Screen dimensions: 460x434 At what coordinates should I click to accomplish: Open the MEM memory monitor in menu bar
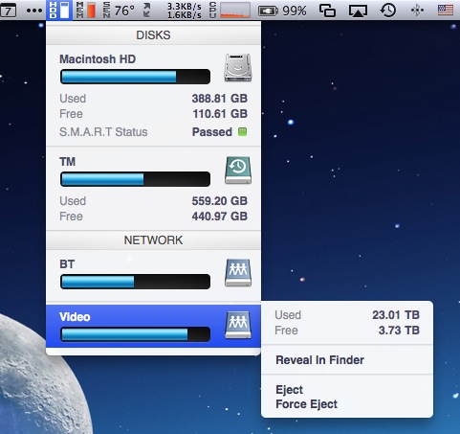[86, 11]
